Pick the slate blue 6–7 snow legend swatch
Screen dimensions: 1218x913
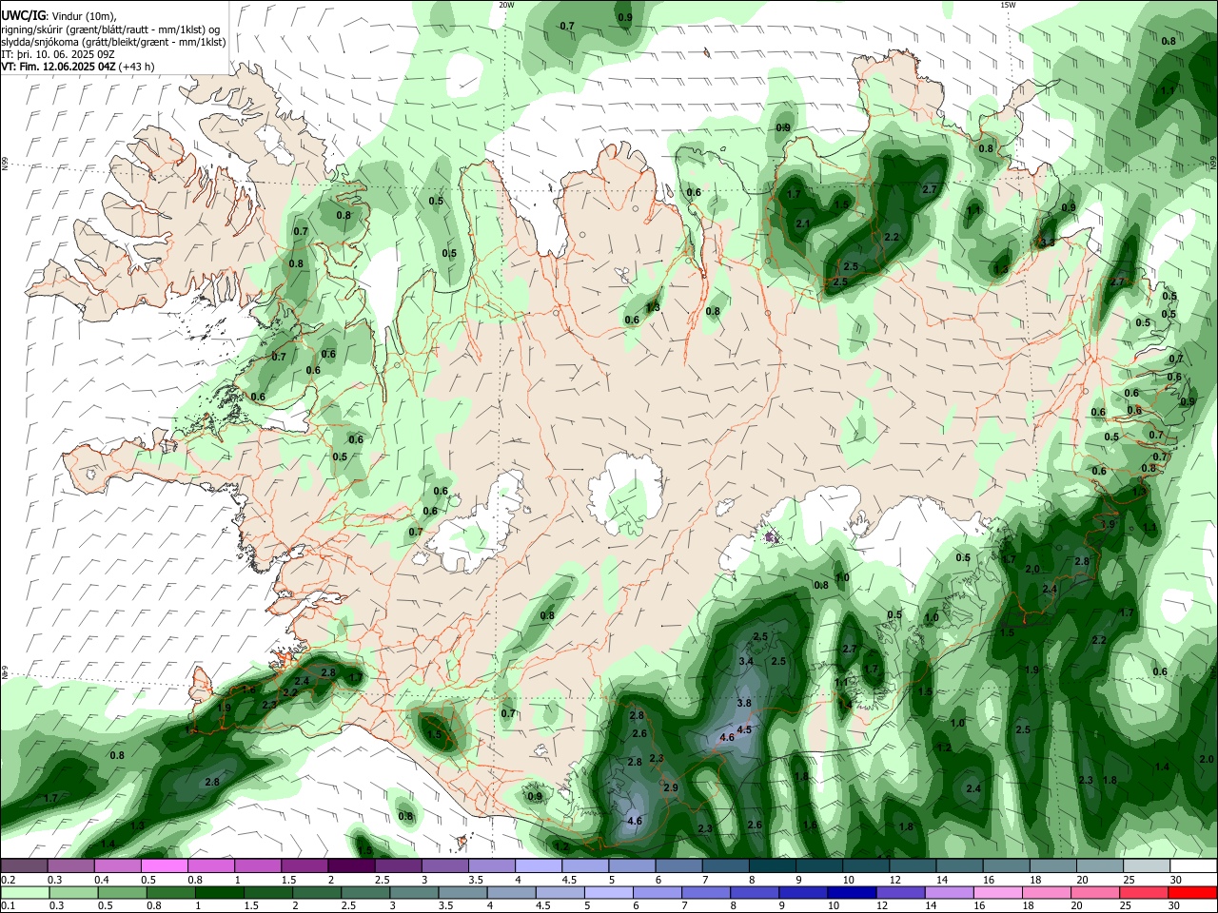[x=679, y=866]
